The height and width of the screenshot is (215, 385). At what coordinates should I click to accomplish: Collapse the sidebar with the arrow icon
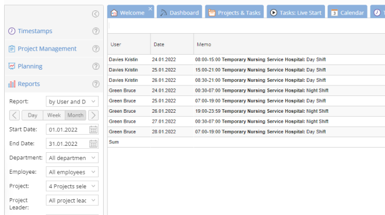(x=96, y=14)
